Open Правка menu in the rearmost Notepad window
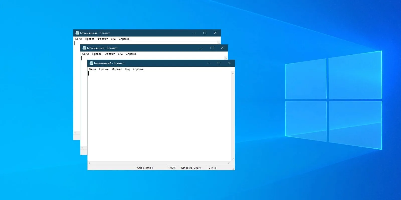Image resolution: width=401 pixels, height=200 pixels. (90, 39)
